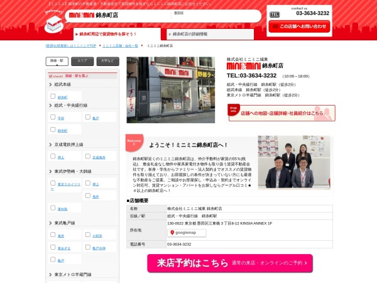
Task: Check 東京スカイツリー station box
Action: 53,183
